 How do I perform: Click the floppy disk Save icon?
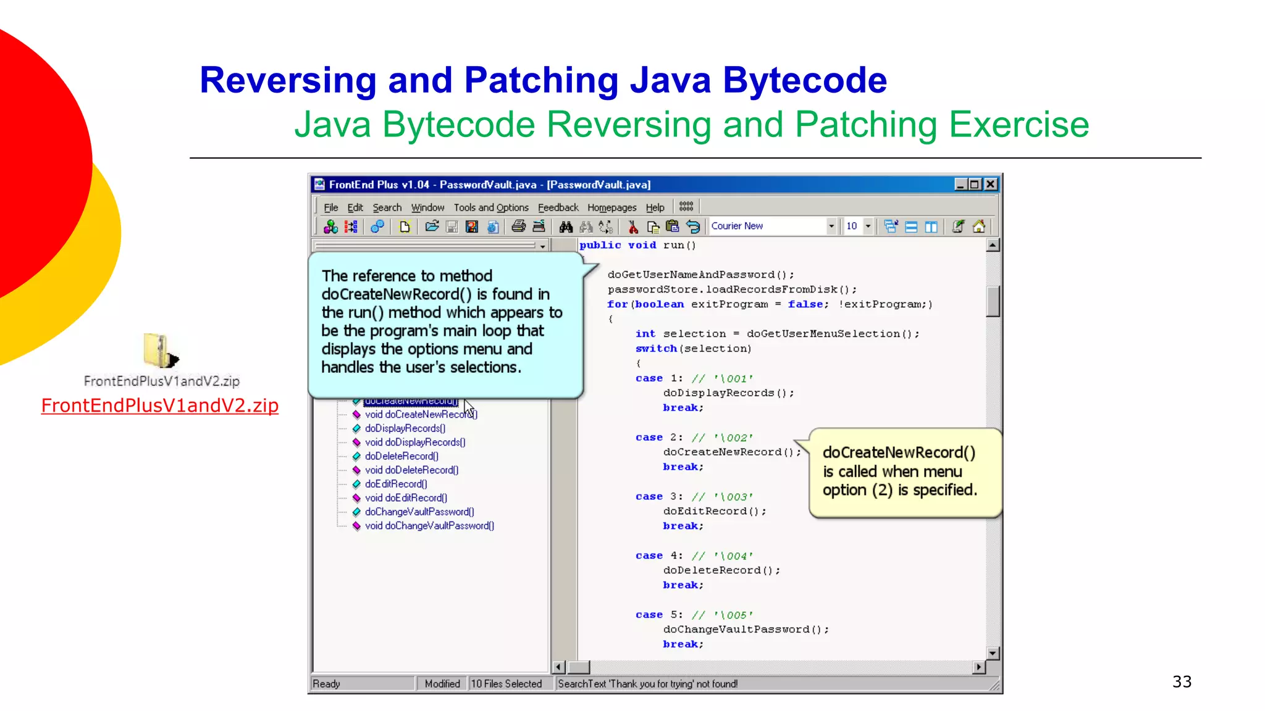tap(452, 227)
